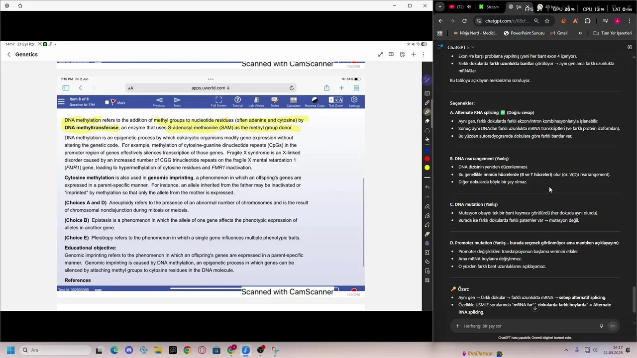
Task: Toggle UWorld Reverse Color
Action: point(315,102)
